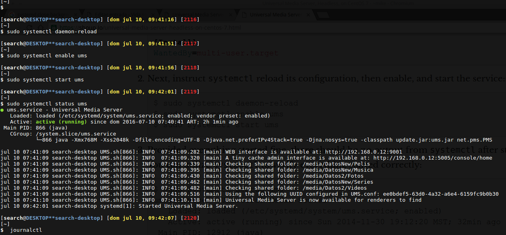Click the red prompt number 2118
Screen dimensions: 506x235
[190, 67]
